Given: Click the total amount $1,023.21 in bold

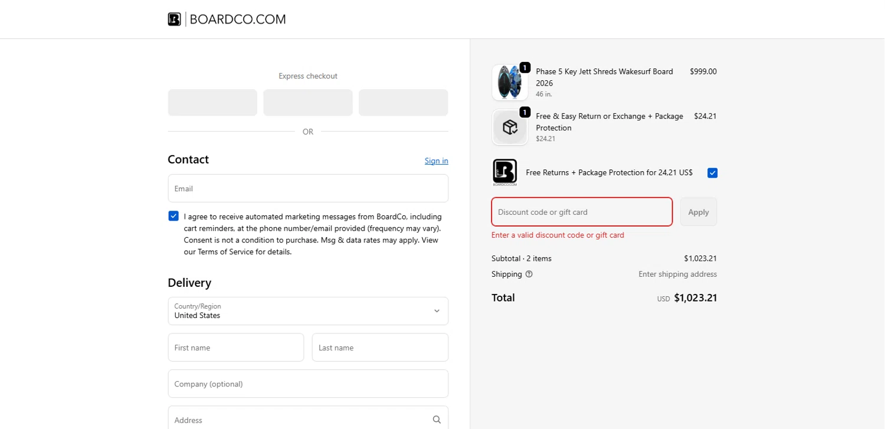Looking at the screenshot, I should [696, 298].
